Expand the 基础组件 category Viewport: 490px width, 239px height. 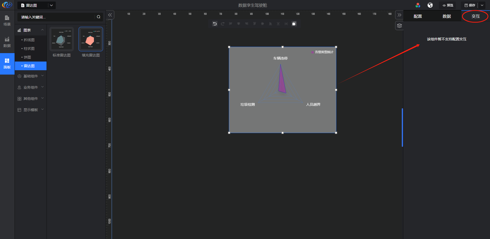(31, 76)
